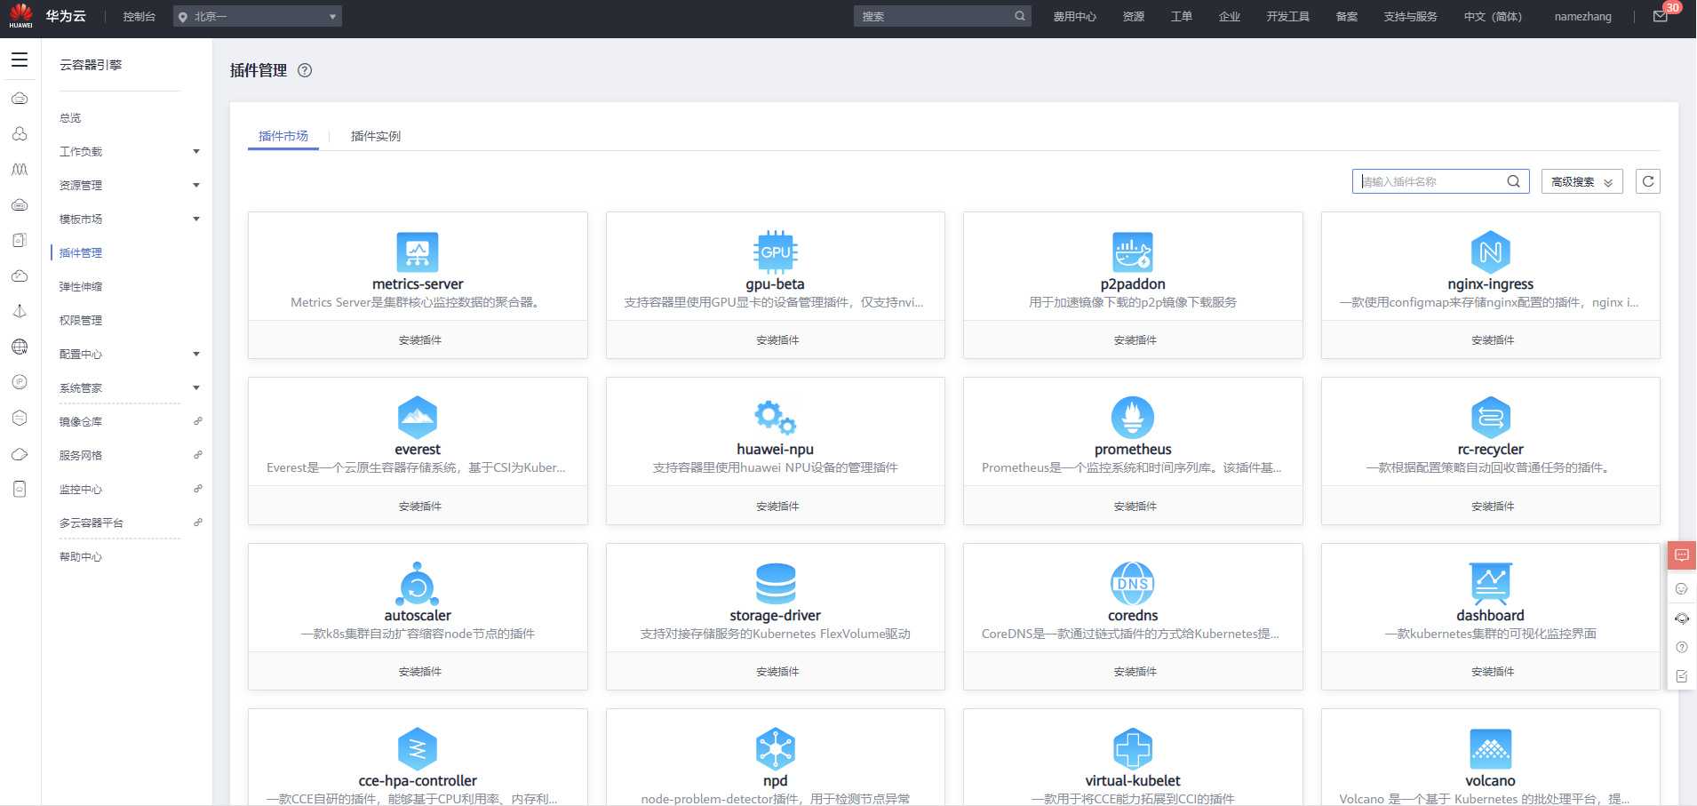Click the storage-driver database icon
1697x806 pixels.
776,584
